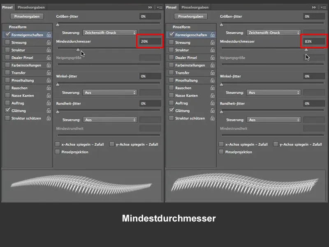The width and height of the screenshot is (329, 247).
Task: Open Zeichenstift-Druck Steuerung dropdown in left panel
Action: [110, 33]
